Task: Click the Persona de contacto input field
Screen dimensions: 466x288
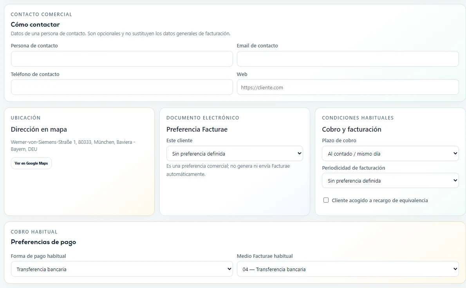Action: pos(122,59)
